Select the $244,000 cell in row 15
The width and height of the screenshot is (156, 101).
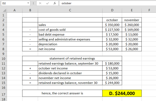112,83
